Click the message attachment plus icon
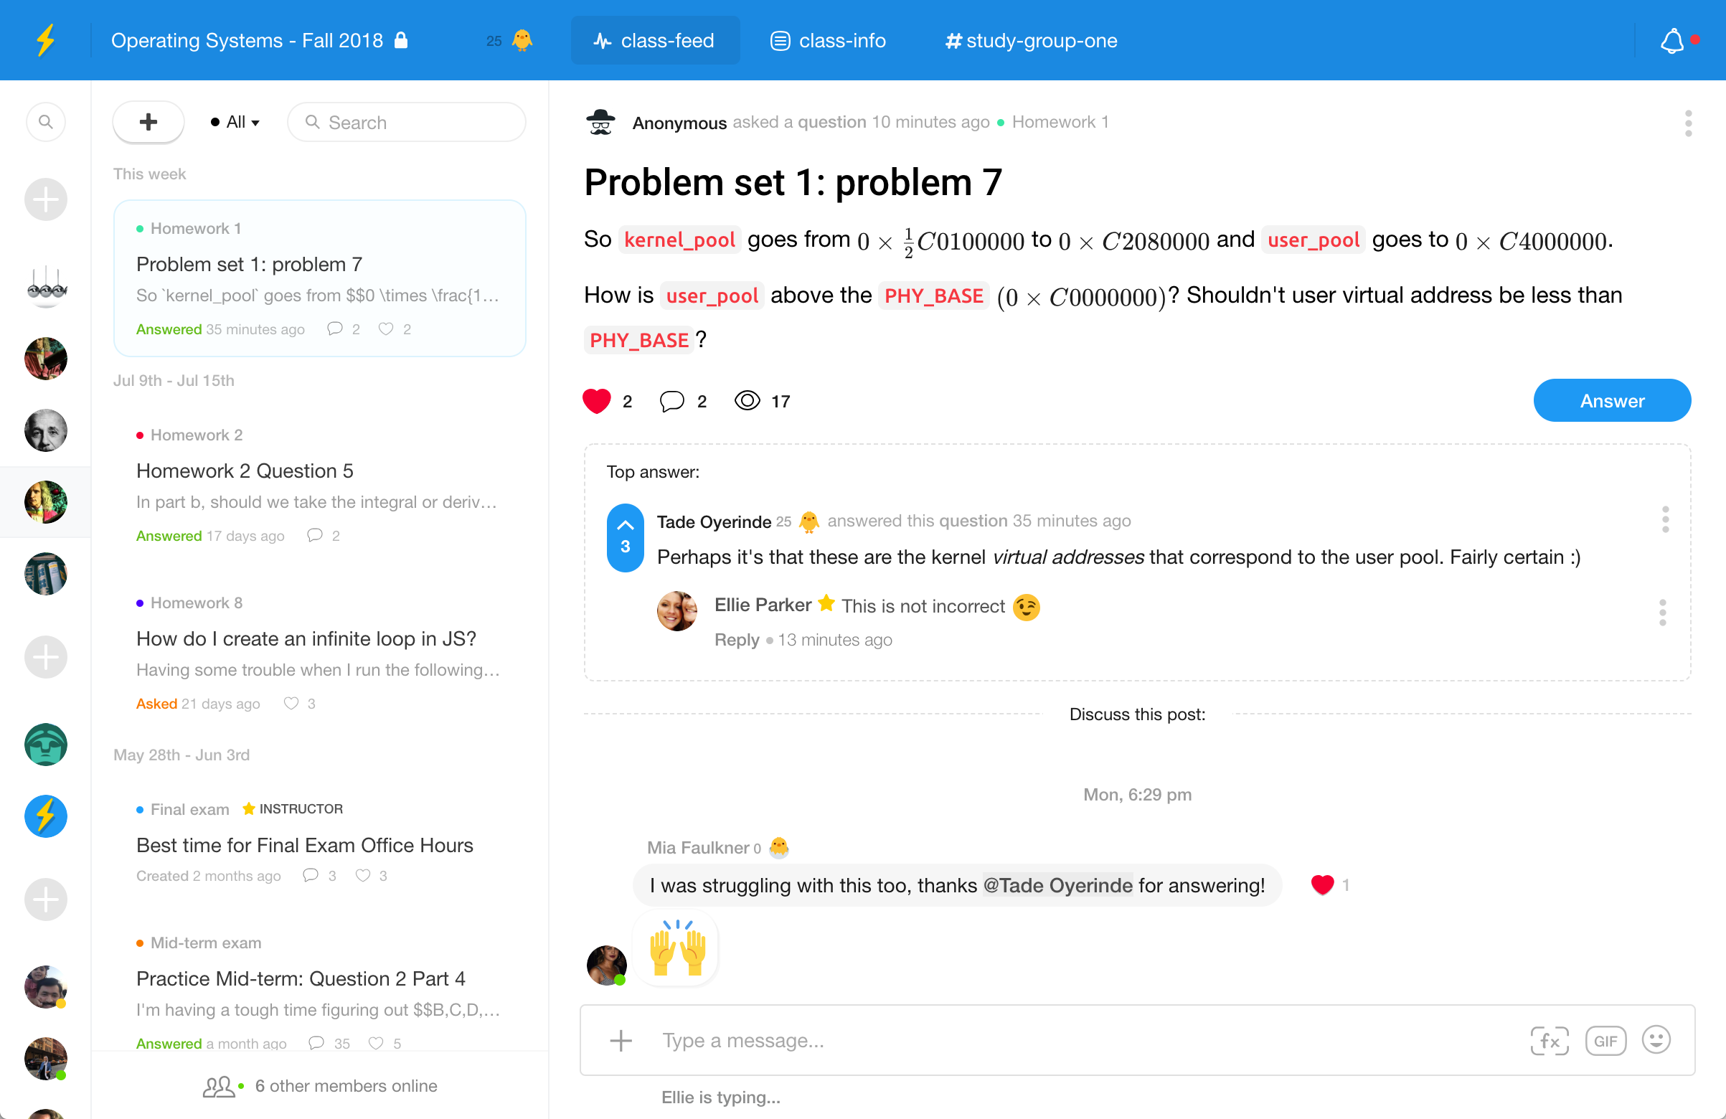The image size is (1726, 1119). click(x=621, y=1040)
